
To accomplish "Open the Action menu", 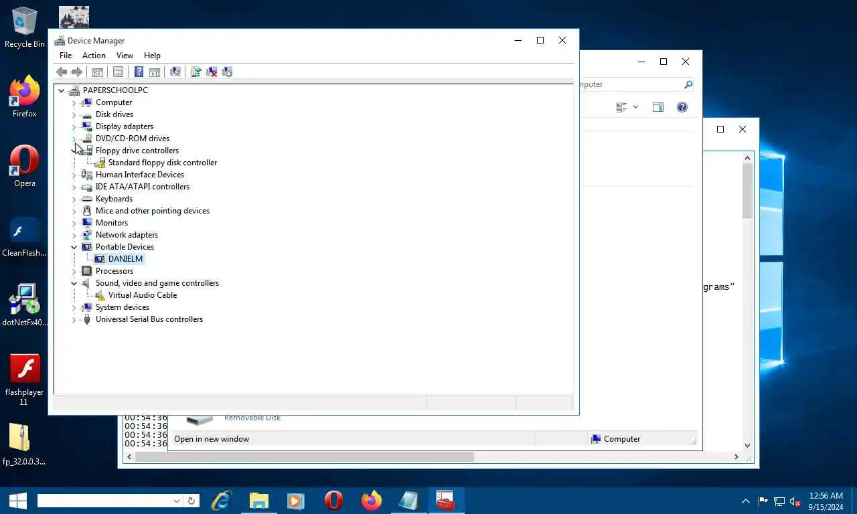I will [94, 56].
